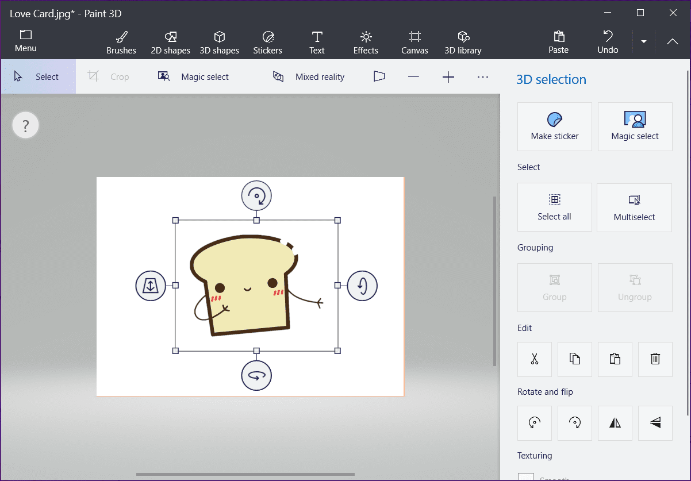
Task: Open the Canvas tab
Action: click(x=414, y=43)
